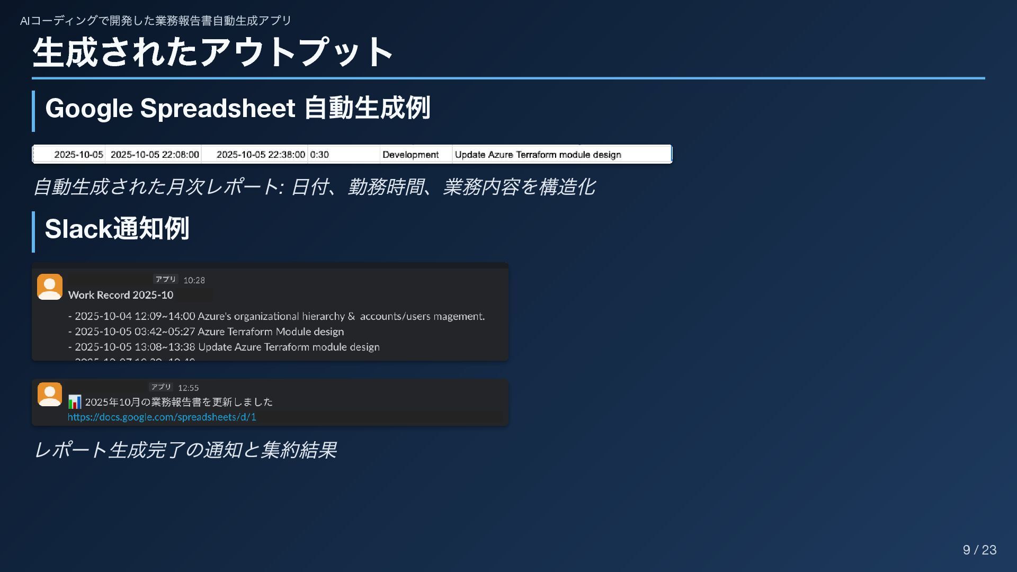Click the bar chart emoji icon

coord(75,402)
